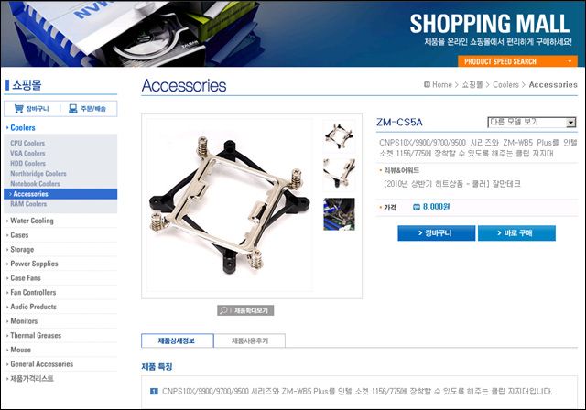Open CPU Coolers in sidebar

[27, 143]
